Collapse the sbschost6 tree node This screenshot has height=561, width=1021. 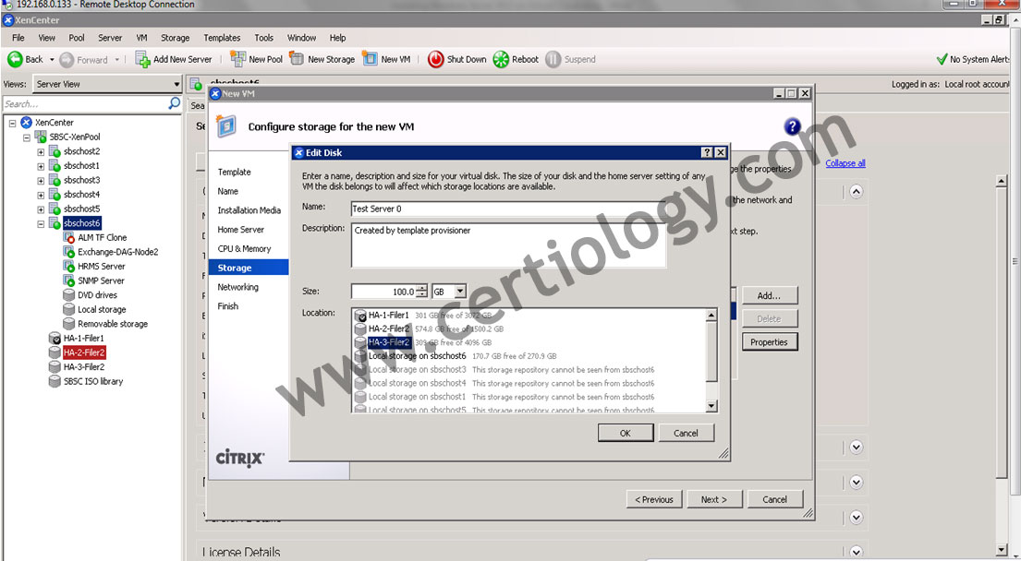tap(41, 224)
